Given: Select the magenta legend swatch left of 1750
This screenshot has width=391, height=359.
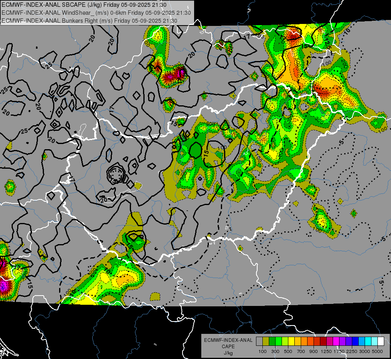Looking at the screenshot, I should point(336,341).
